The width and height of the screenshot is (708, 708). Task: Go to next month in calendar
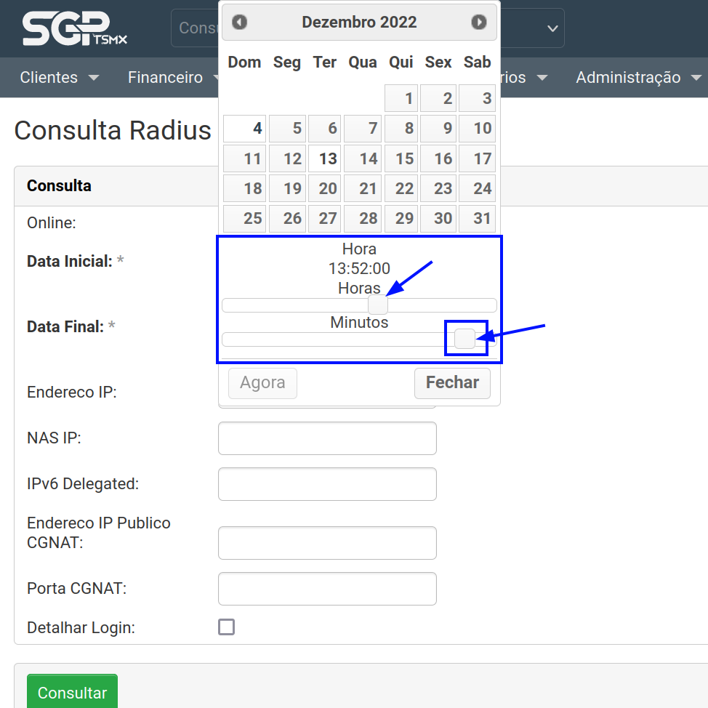478,23
